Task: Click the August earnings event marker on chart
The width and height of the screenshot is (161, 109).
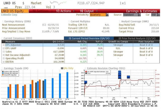Action: pyautogui.click(x=86, y=82)
